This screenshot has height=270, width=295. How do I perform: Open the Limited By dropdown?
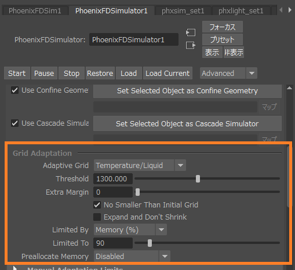(130, 230)
